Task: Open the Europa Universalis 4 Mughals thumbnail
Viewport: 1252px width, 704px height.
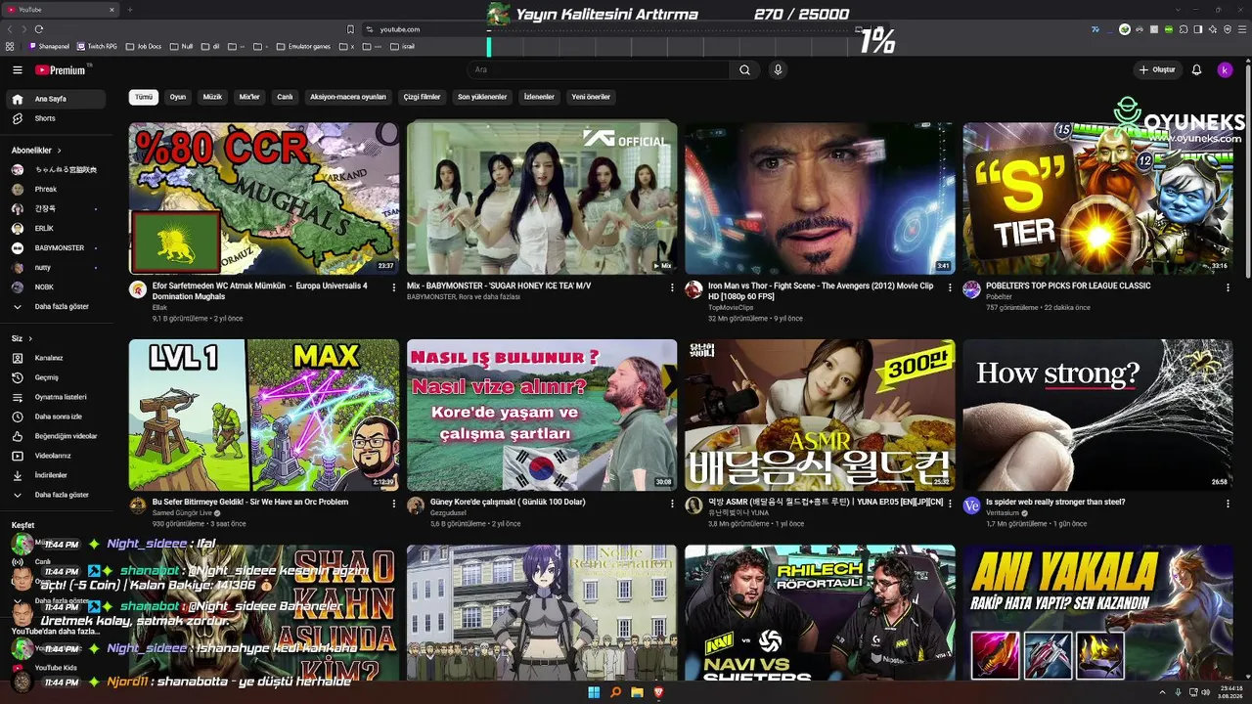Action: tap(264, 198)
